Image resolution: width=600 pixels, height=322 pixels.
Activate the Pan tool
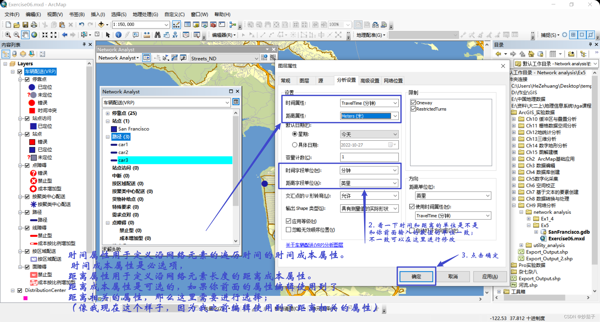[x=25, y=35]
